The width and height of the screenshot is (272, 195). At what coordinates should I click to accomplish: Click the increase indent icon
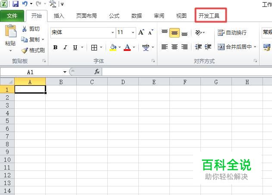[x=208, y=47]
